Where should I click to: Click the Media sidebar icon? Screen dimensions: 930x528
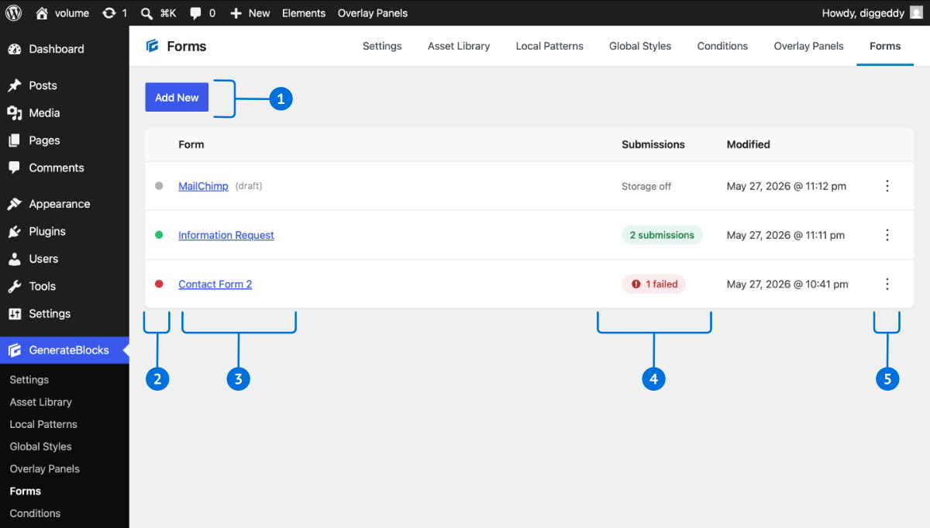[15, 113]
